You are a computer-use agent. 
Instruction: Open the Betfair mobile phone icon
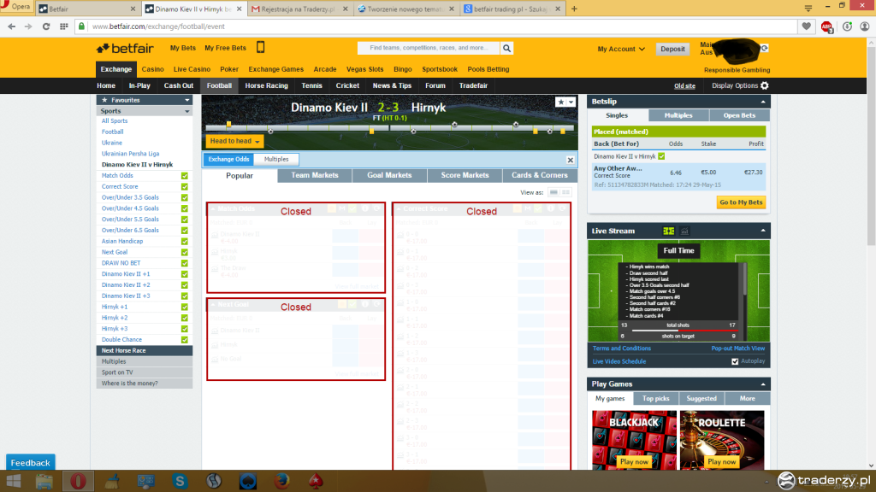click(260, 48)
